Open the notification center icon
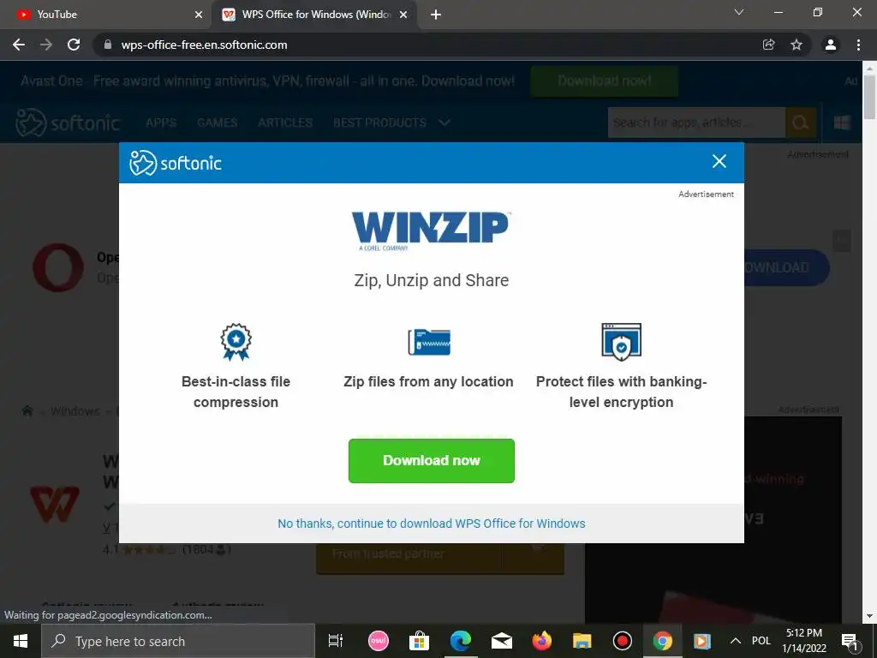This screenshot has width=877, height=658. (x=850, y=641)
